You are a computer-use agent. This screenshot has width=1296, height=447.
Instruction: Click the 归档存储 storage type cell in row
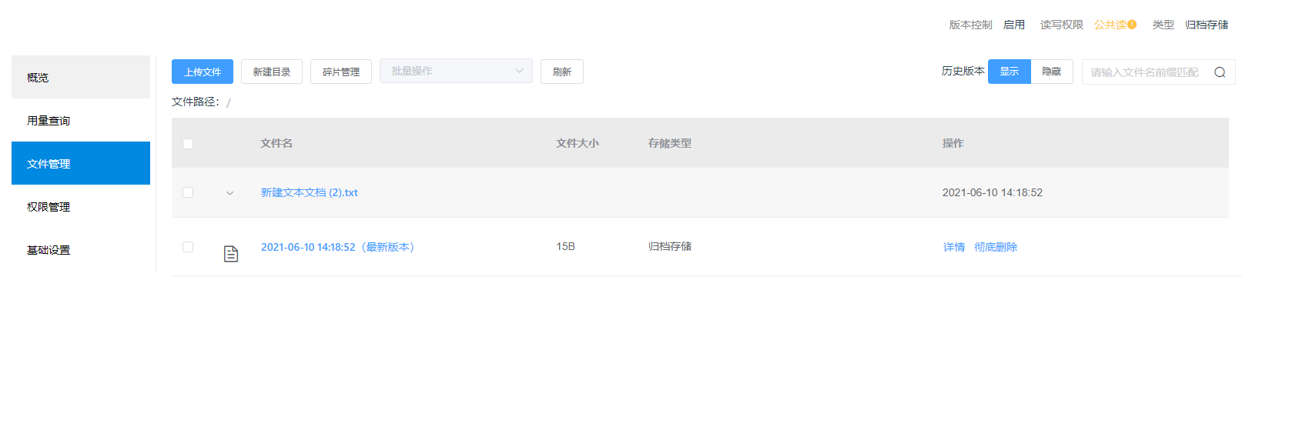click(x=670, y=246)
